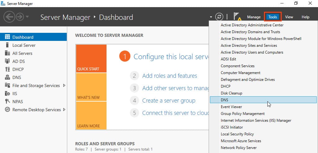318x153 pixels.
Task: Expand File and Storage Services arrow
Action: [64, 85]
